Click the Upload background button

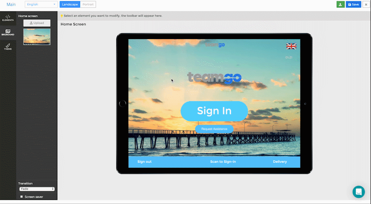(x=37, y=23)
